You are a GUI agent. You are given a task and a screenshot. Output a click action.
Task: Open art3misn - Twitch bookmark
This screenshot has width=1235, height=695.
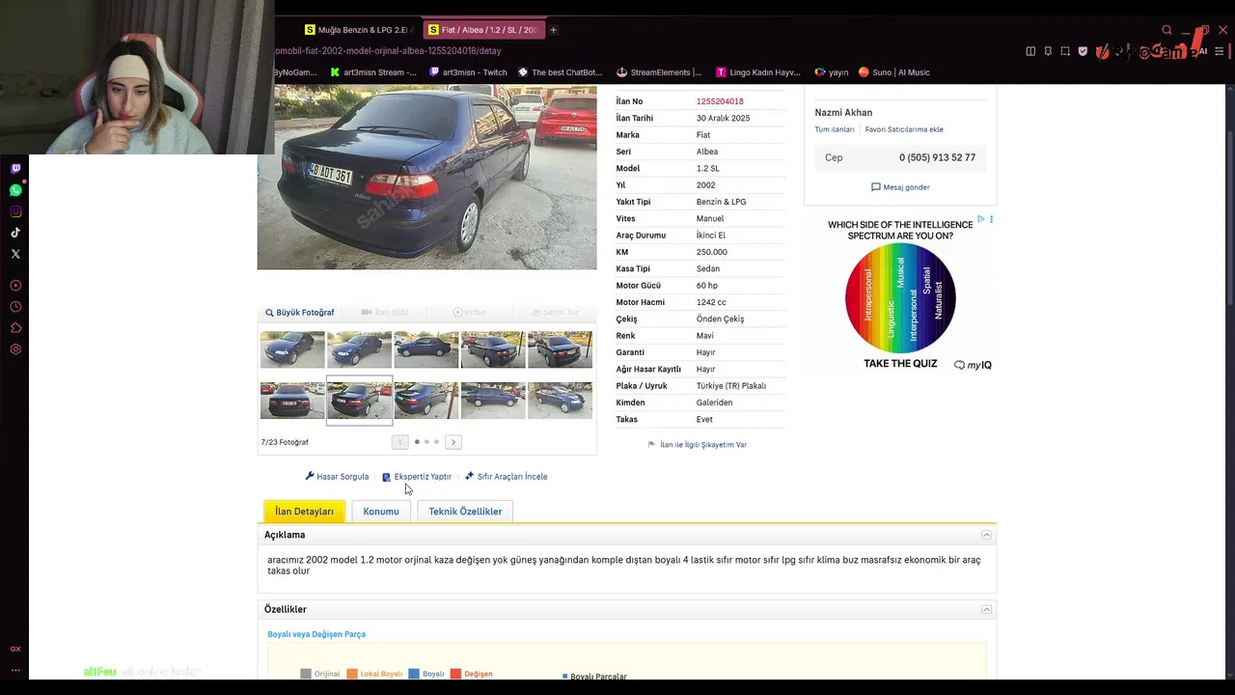point(468,72)
